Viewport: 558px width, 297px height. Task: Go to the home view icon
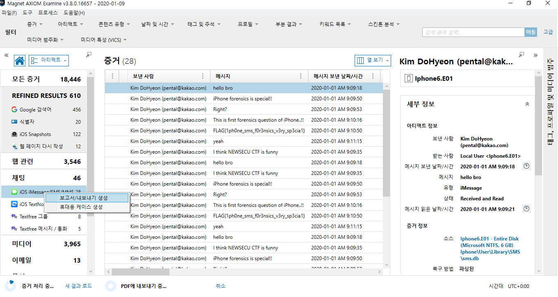pyautogui.click(x=20, y=61)
